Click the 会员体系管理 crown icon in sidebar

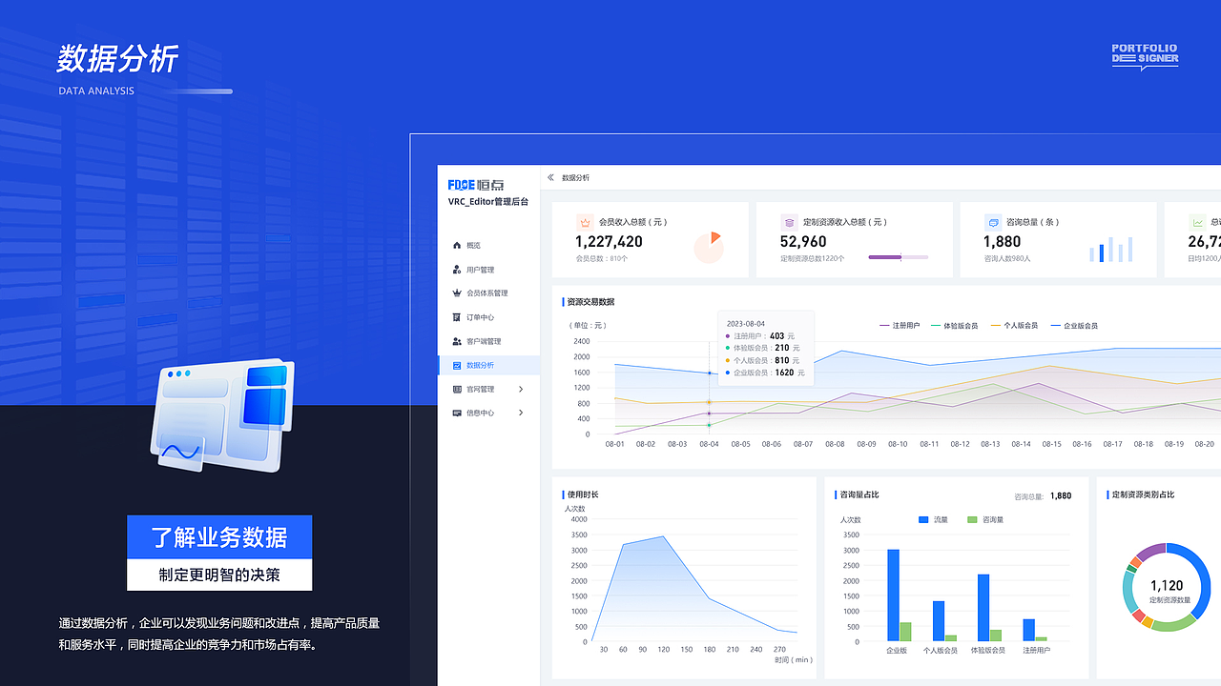pos(457,293)
